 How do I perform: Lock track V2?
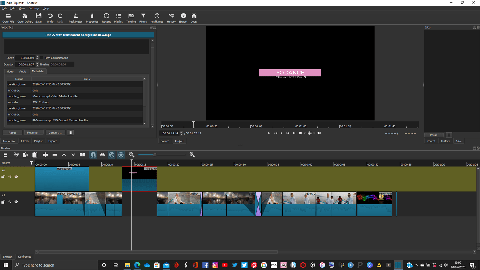coord(3,177)
